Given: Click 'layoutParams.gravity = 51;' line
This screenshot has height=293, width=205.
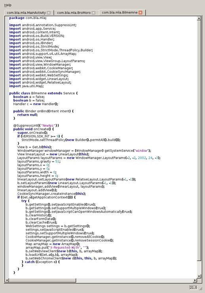Looking at the screenshot, I should pos(39,162).
